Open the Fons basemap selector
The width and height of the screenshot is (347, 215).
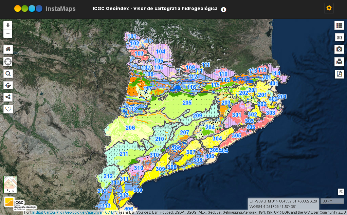click(10, 184)
